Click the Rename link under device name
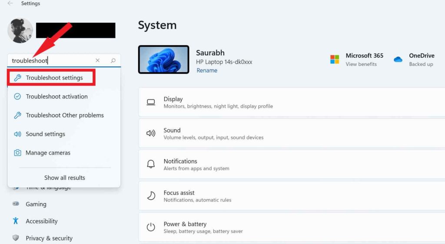 (207, 71)
